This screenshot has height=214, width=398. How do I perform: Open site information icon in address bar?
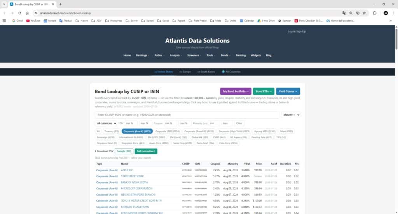point(36,13)
